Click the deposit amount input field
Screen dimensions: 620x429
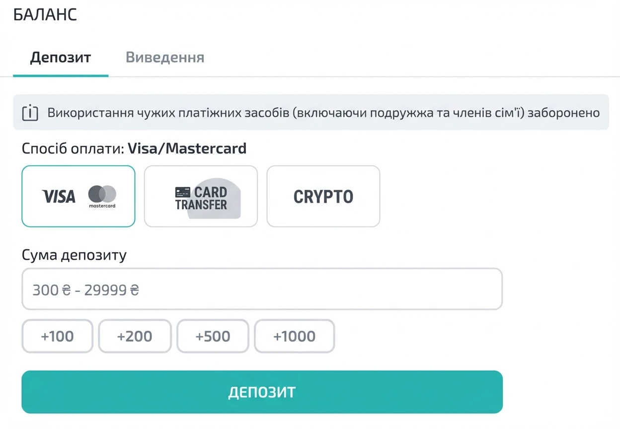(262, 288)
